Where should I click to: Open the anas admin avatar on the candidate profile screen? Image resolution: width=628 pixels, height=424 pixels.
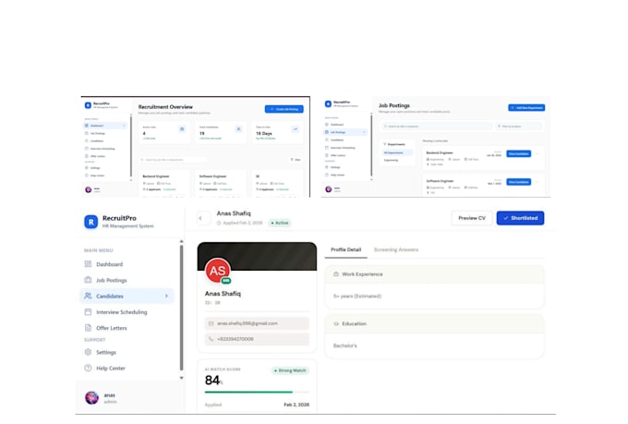(x=91, y=397)
